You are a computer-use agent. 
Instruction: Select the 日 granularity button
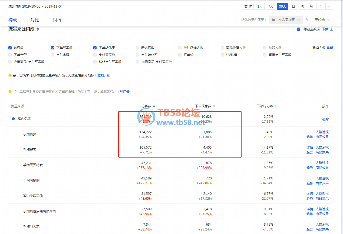point(293,6)
